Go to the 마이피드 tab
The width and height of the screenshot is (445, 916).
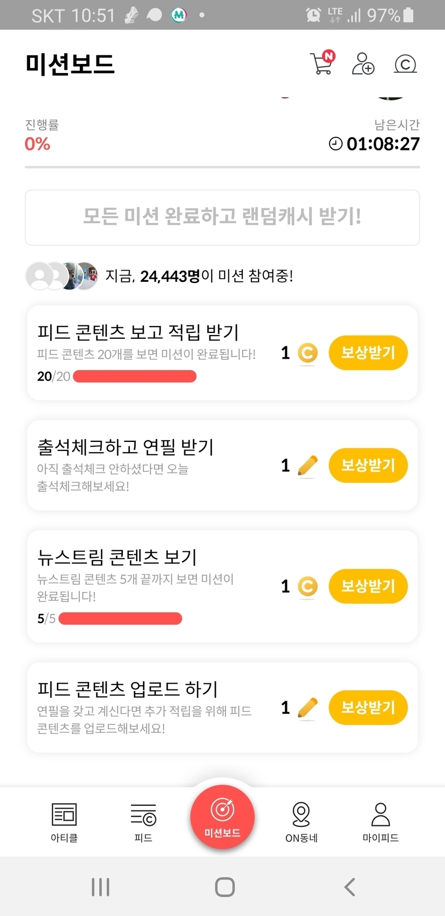380,822
